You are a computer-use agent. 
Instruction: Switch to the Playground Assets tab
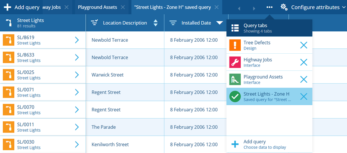click(97, 7)
